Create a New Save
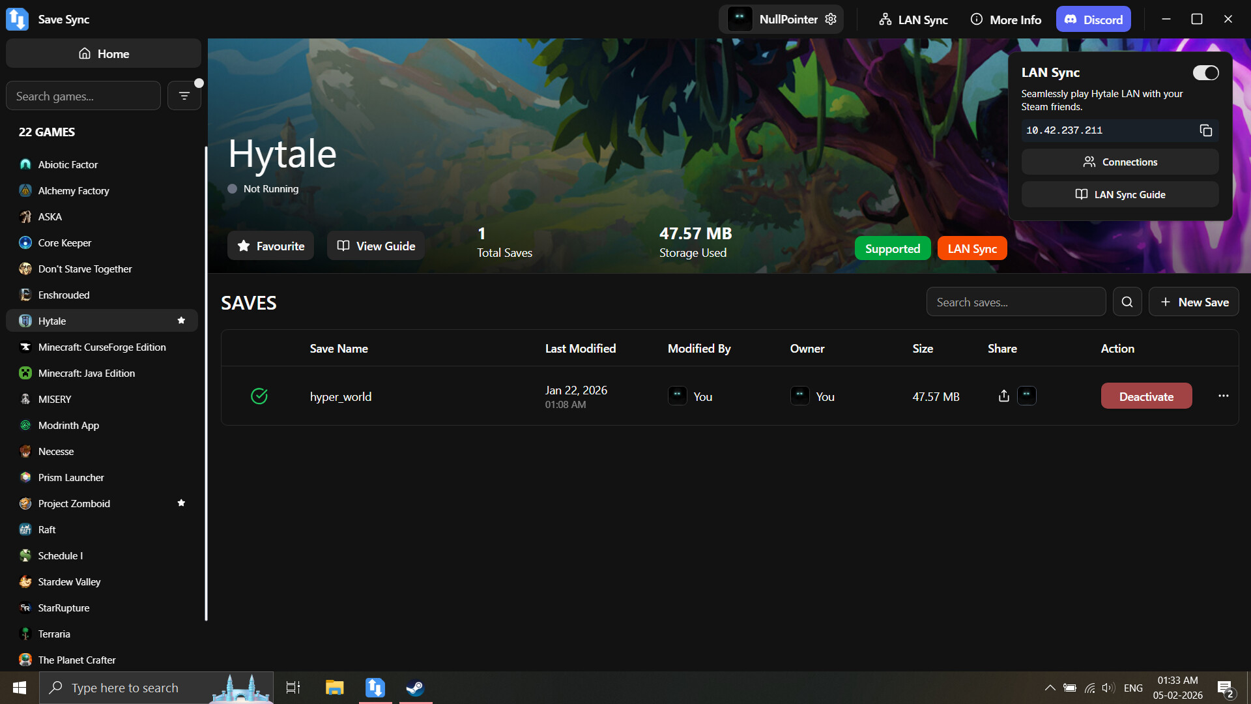The width and height of the screenshot is (1251, 704). 1194,301
